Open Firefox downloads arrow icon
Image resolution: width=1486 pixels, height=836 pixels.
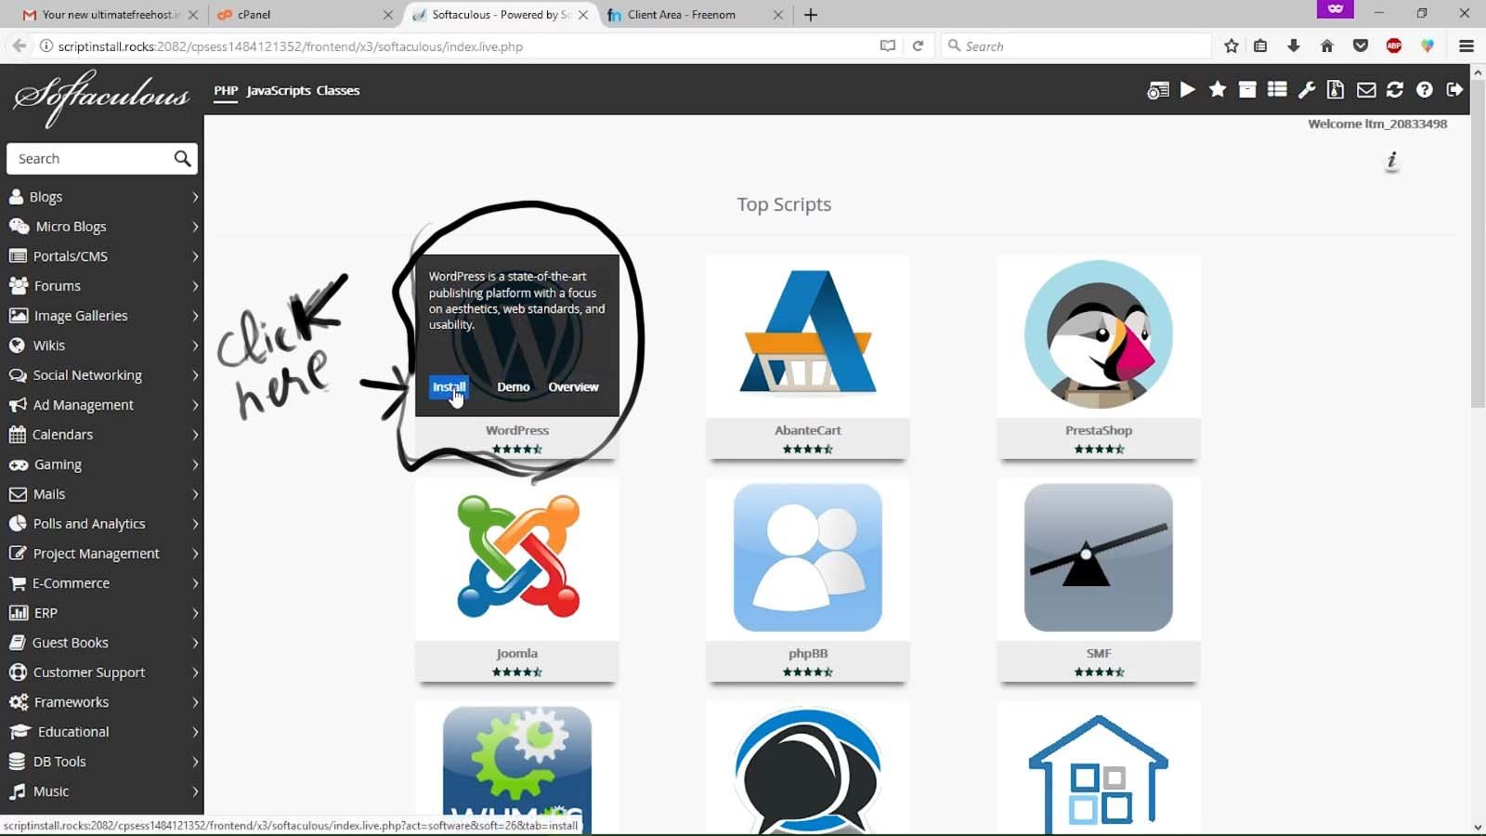1294,46
